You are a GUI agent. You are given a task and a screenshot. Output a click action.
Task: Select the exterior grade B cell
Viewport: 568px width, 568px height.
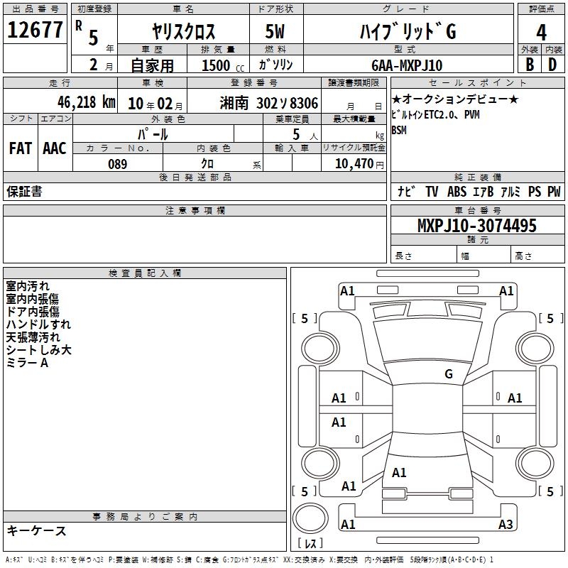pos(529,65)
